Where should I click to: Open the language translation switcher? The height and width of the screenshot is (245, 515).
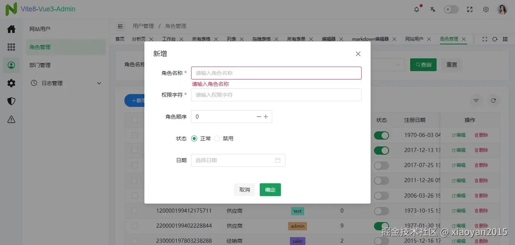433,9
